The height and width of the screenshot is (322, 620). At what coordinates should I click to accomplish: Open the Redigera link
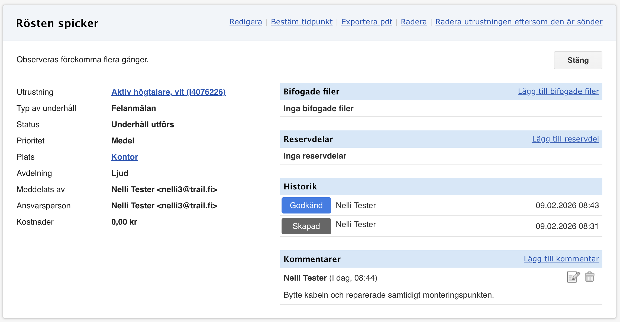pos(246,22)
